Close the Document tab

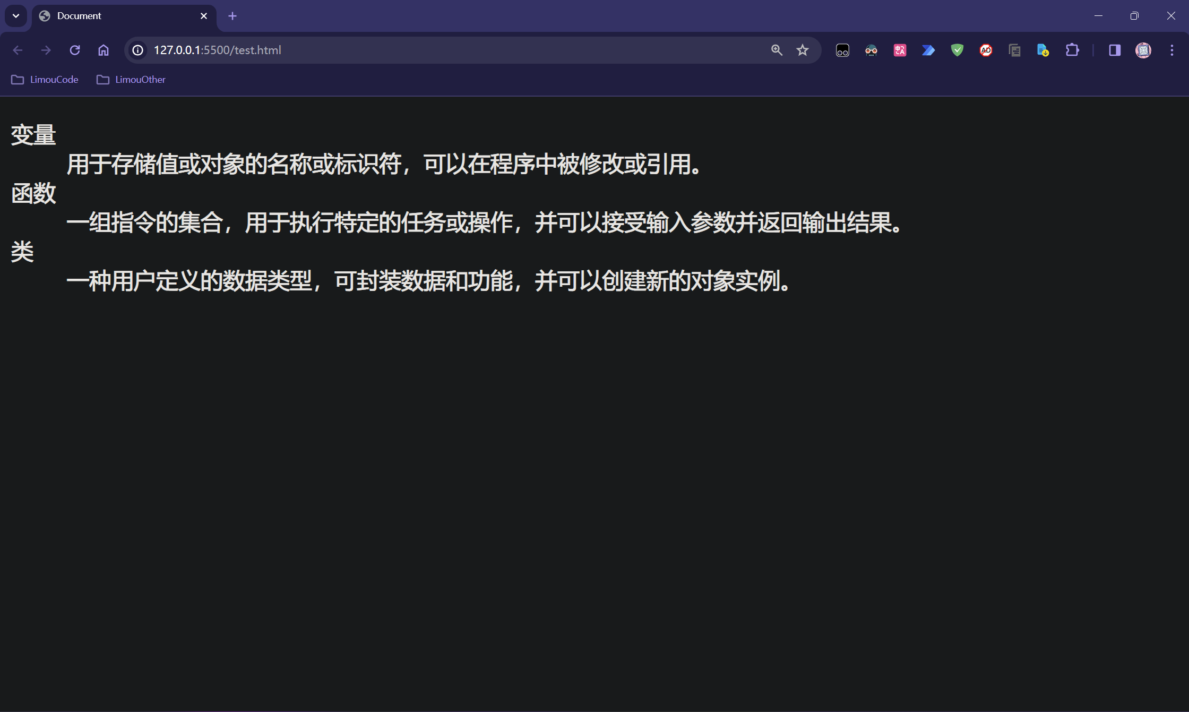[204, 16]
